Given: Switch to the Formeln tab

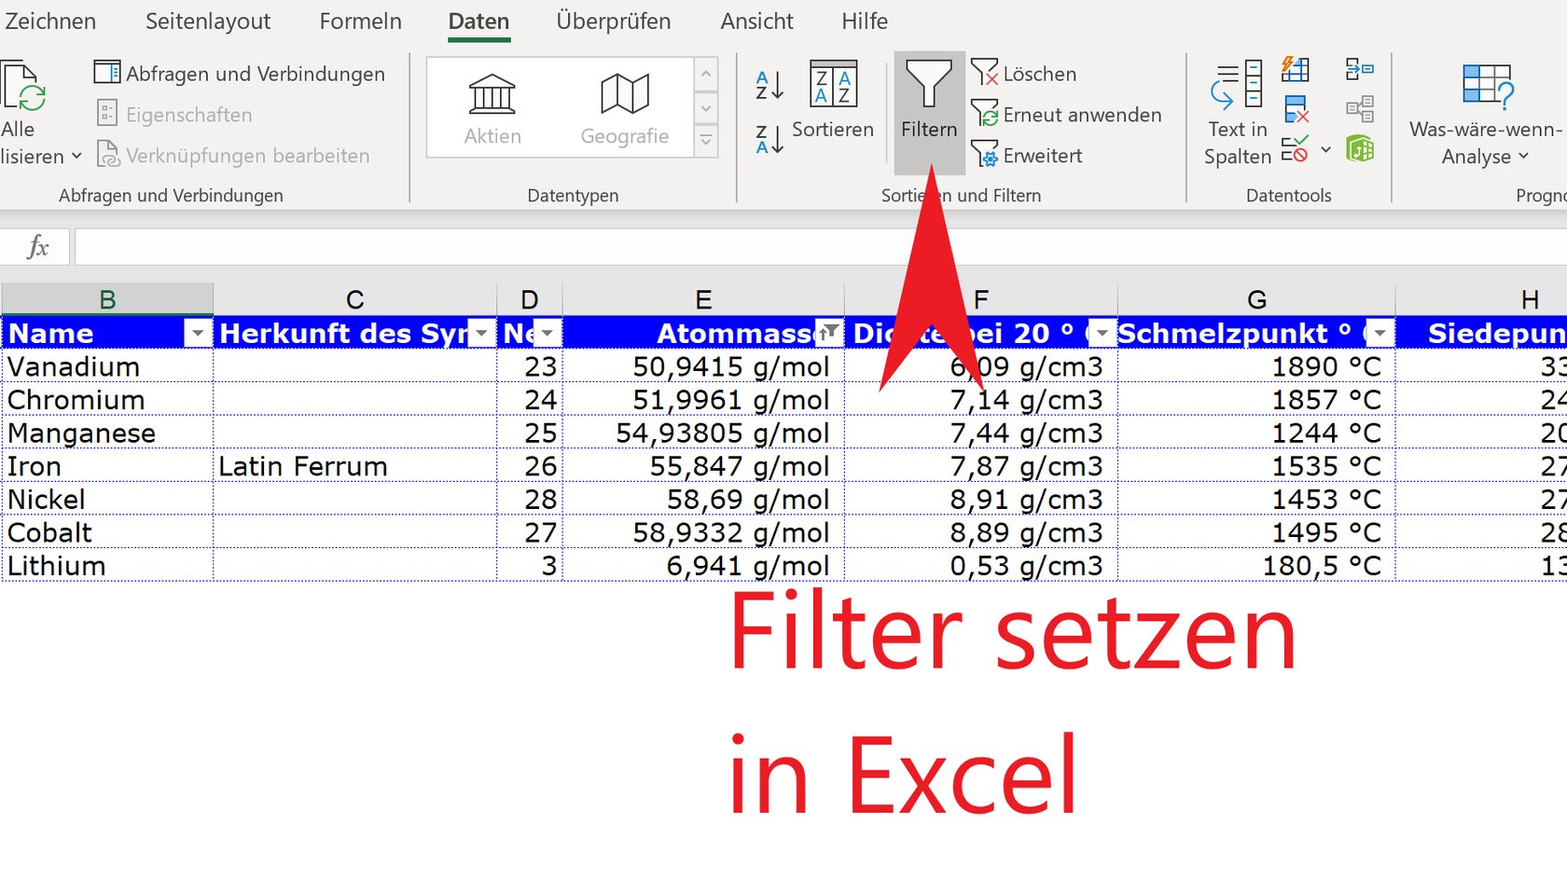Looking at the screenshot, I should pyautogui.click(x=360, y=21).
